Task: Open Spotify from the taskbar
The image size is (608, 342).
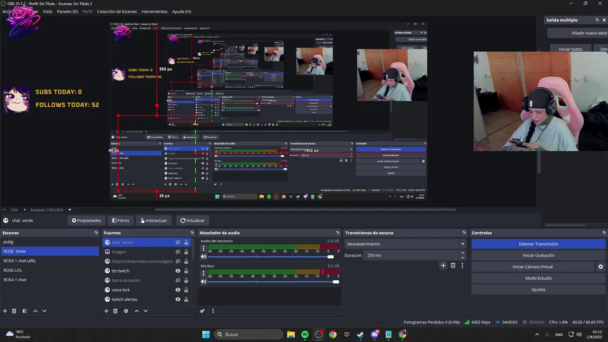Action: (305, 334)
